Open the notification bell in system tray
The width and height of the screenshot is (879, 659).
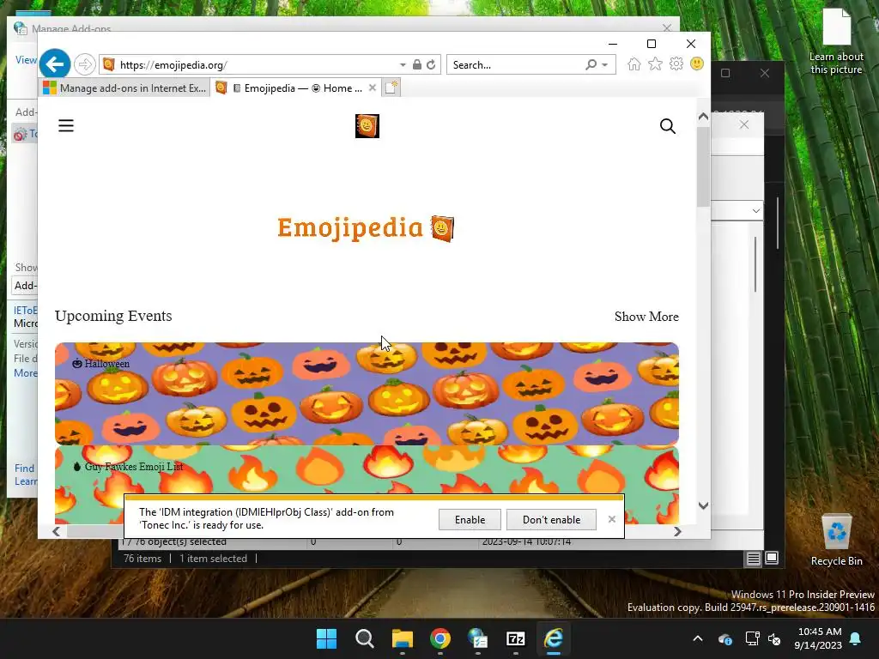click(x=856, y=638)
